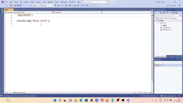
Task: Click the Sync with Active Document icon
Action: tap(171, 13)
